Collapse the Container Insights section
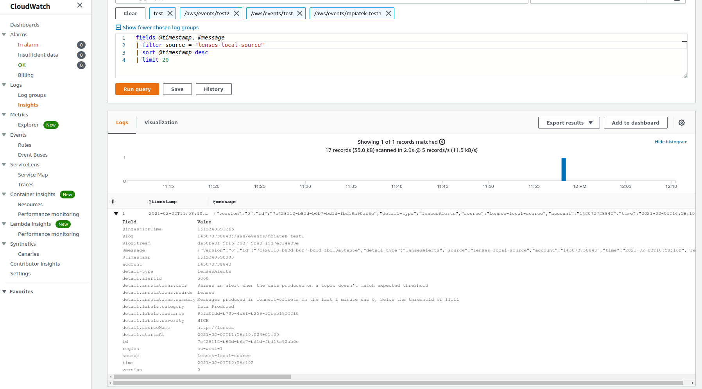The width and height of the screenshot is (702, 389). (4, 194)
